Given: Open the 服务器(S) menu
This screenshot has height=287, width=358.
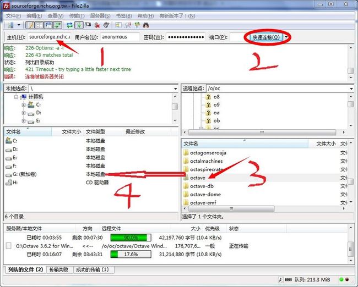Looking at the screenshot, I should [100, 16].
